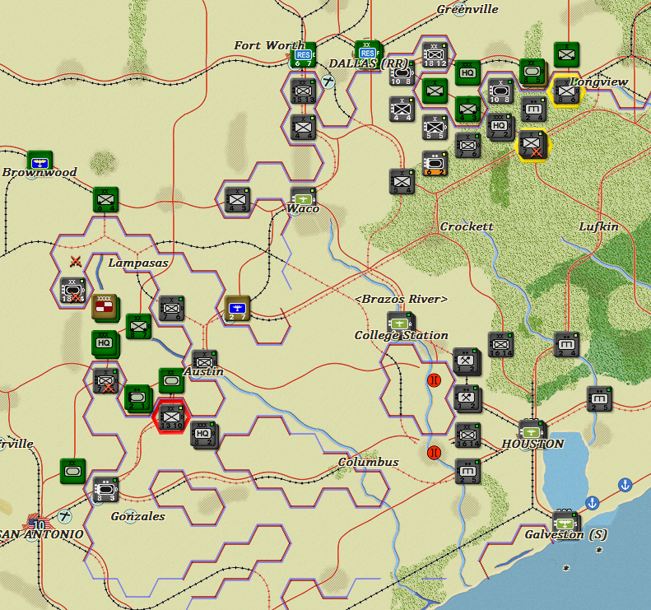Image resolution: width=651 pixels, height=610 pixels.
Task: Click the Lampasas city label
Action: 137,263
